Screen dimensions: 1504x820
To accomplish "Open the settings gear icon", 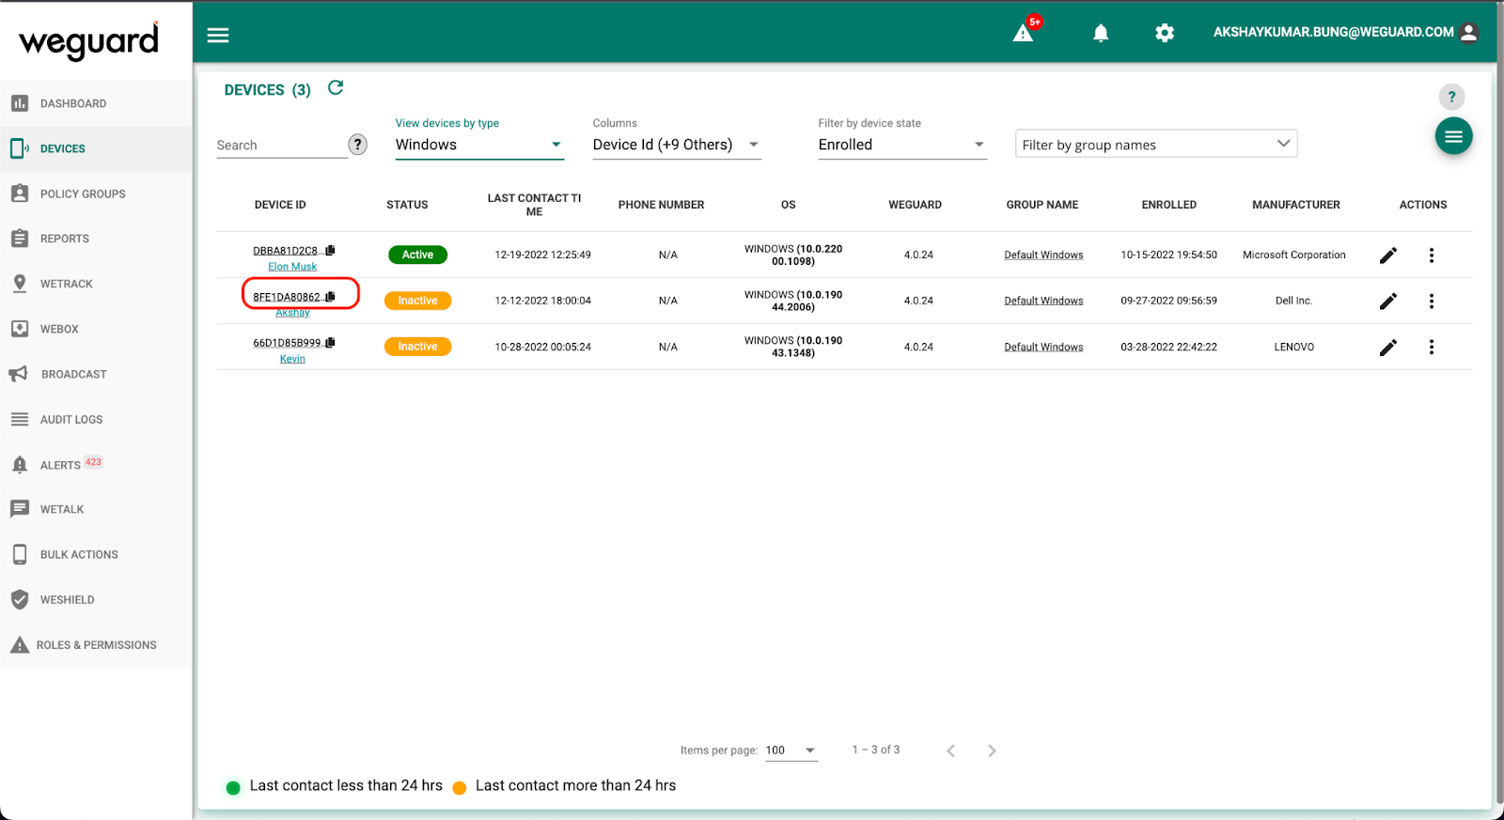I will (1165, 33).
